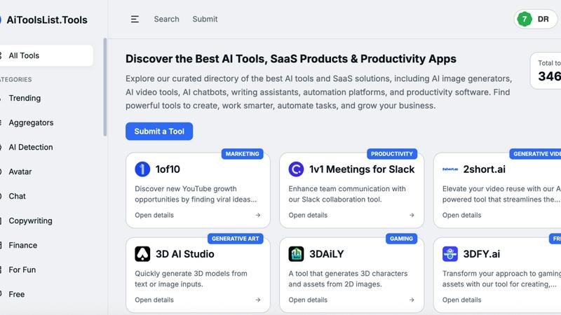Open the Trending category

pyautogui.click(x=25, y=98)
